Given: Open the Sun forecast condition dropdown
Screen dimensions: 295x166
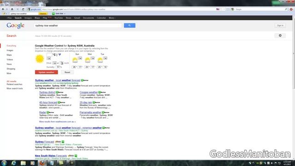Looking at the screenshot, I should pos(80,58).
